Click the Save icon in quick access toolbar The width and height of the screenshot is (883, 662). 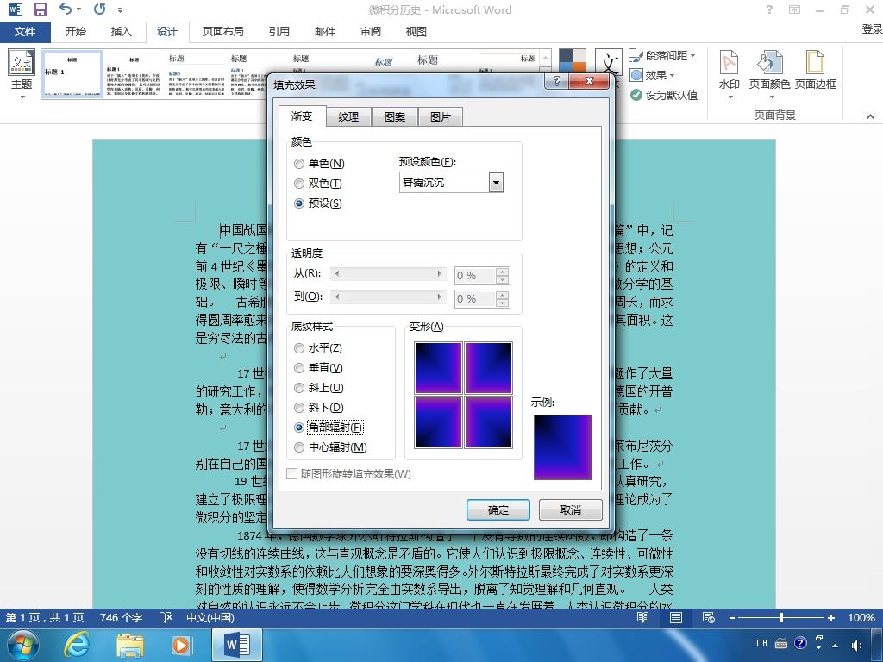pos(40,9)
